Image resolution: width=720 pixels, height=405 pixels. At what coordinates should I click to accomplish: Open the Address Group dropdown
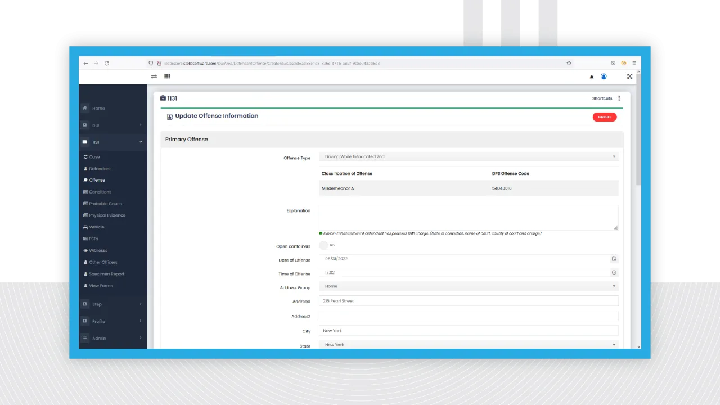pyautogui.click(x=469, y=286)
